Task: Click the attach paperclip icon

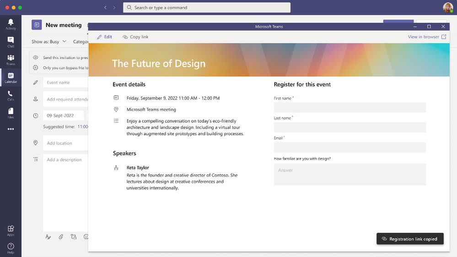Action: [61, 237]
